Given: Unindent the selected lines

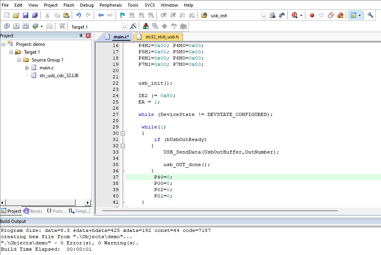Looking at the screenshot, I should tap(173, 15).
